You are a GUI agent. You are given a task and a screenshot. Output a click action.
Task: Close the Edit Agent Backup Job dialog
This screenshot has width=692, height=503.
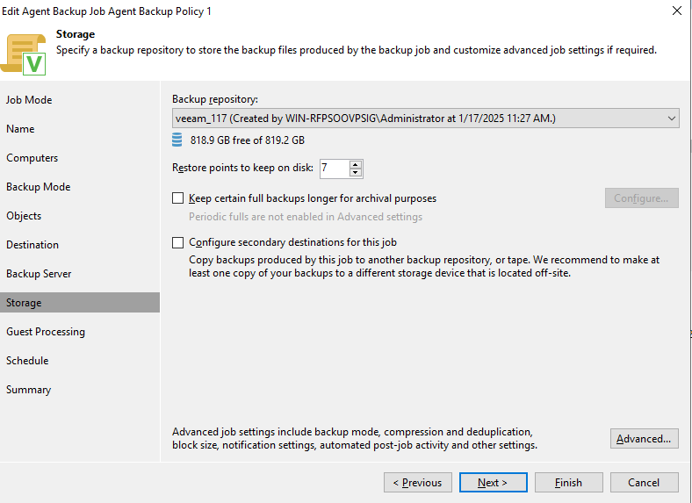[x=676, y=11]
